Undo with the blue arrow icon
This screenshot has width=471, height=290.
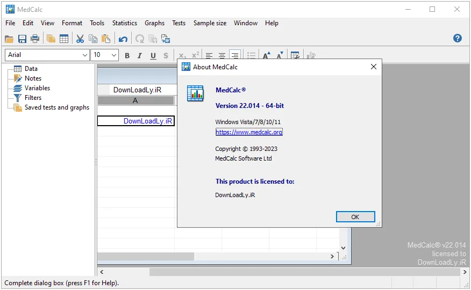point(123,39)
